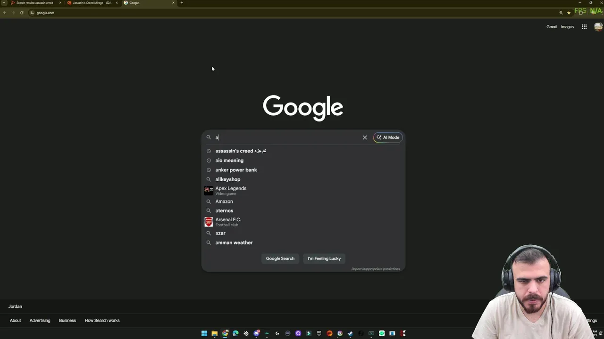The height and width of the screenshot is (339, 604).
Task: Open the Advertising footer link
Action: click(x=40, y=321)
